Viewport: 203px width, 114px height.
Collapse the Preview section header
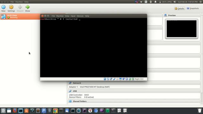[x=181, y=16]
